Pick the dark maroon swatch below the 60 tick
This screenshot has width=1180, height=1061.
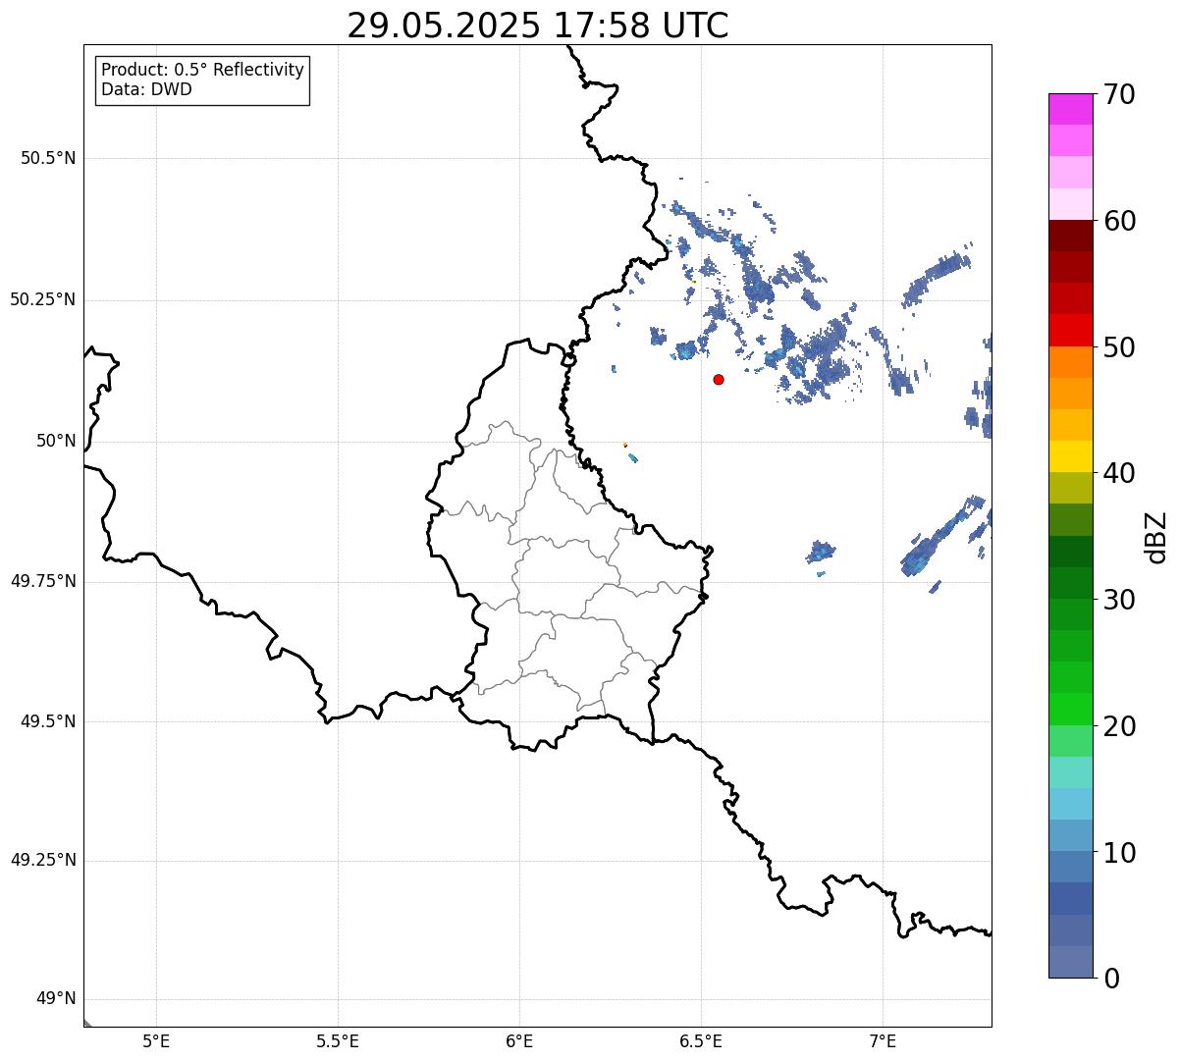pyautogui.click(x=1070, y=236)
